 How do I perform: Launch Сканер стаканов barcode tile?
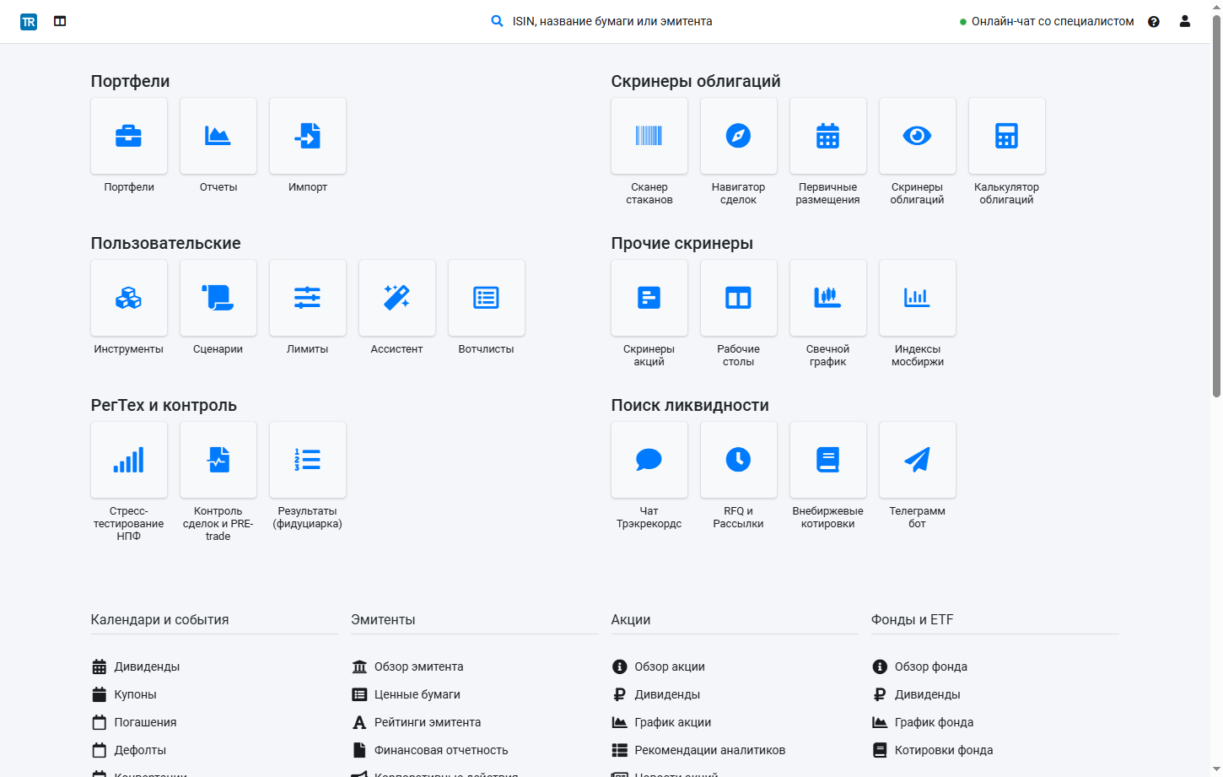[x=649, y=136]
